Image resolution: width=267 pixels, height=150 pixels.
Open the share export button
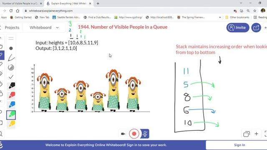256,27
